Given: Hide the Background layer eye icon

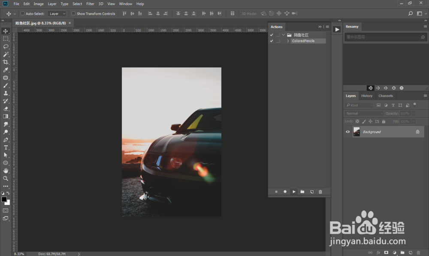Looking at the screenshot, I should [x=348, y=132].
